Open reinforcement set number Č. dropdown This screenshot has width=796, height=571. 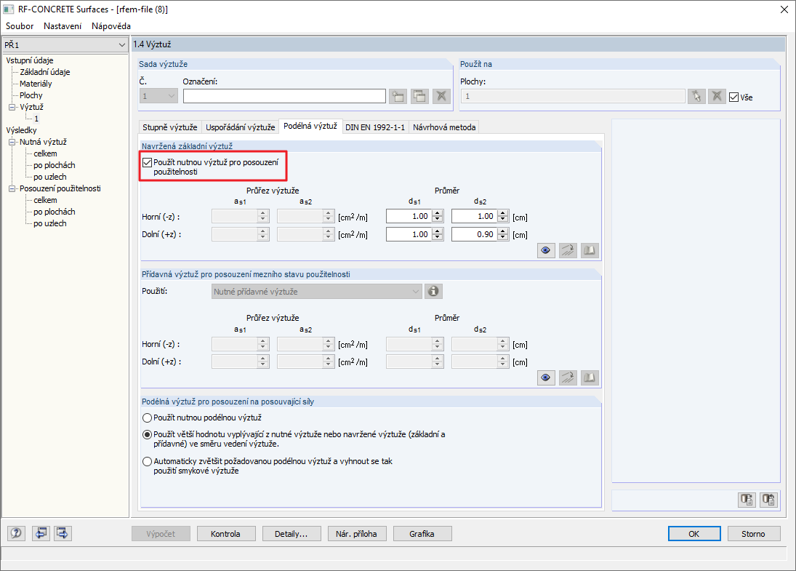coord(158,96)
